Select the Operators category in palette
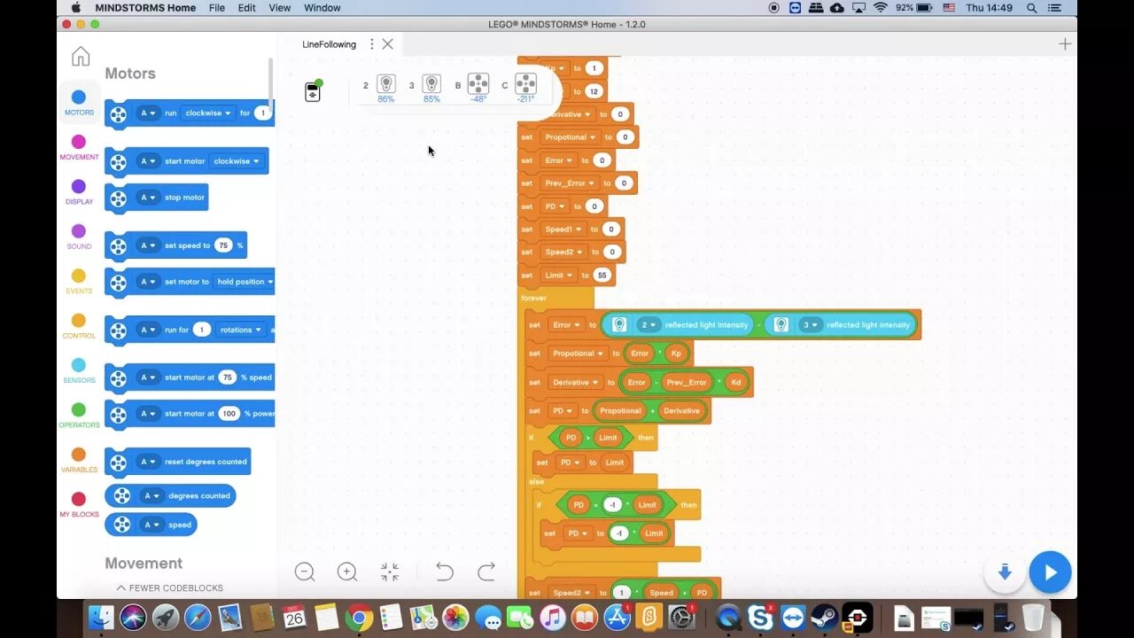 coord(79,415)
